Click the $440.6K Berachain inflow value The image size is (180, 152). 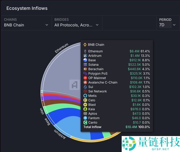pos(134,69)
